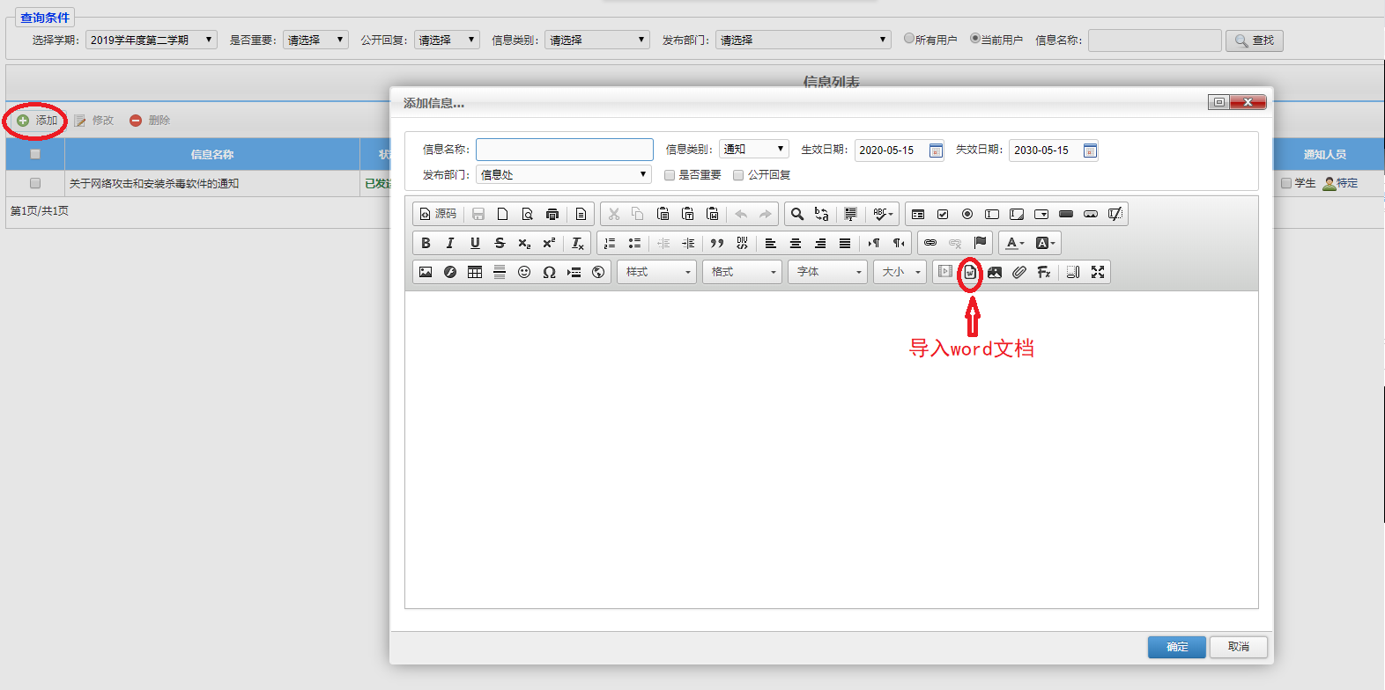
Task: Insert an emoticon via smiley icon
Action: tap(524, 273)
